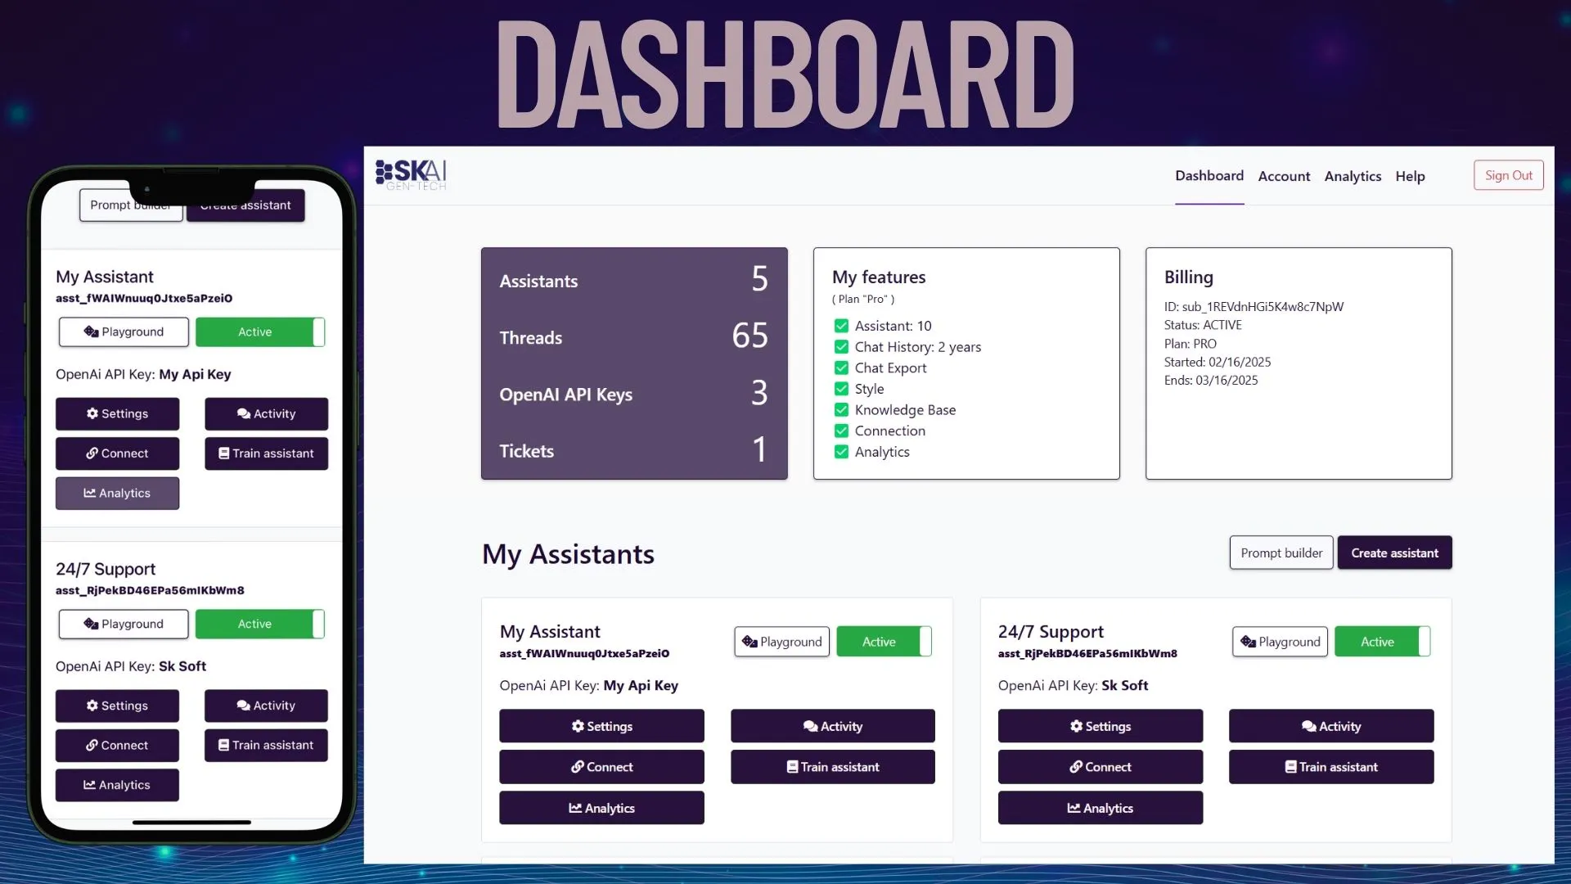This screenshot has width=1571, height=884.
Task: Open Settings for 24/7 Support on desktop
Action: coord(1101,726)
